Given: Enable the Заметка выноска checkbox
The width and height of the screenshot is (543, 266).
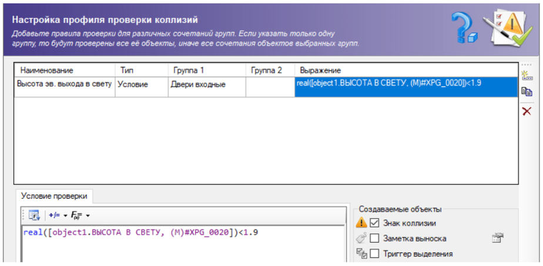Looking at the screenshot, I should click(x=374, y=238).
